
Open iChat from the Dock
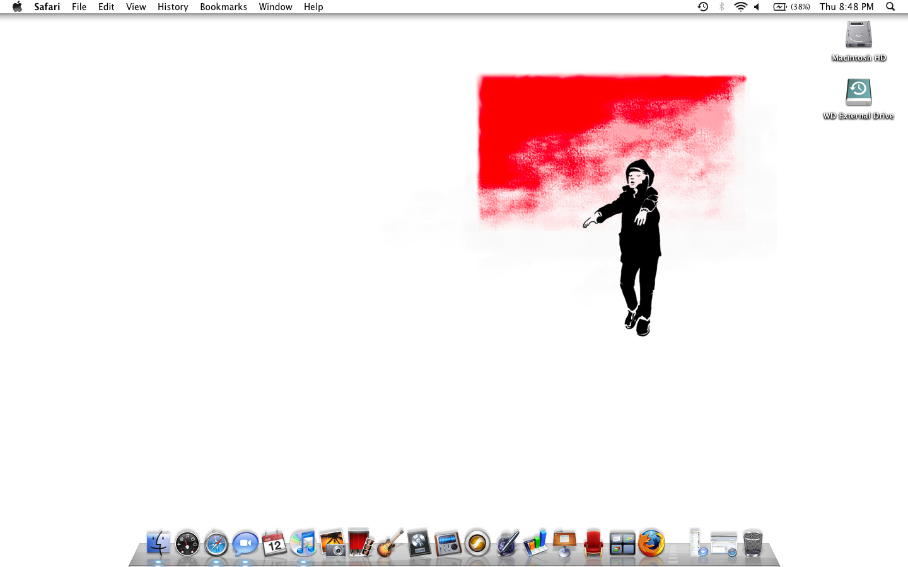(x=245, y=544)
